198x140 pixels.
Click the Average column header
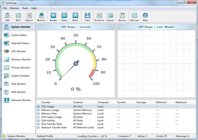pos(141,102)
